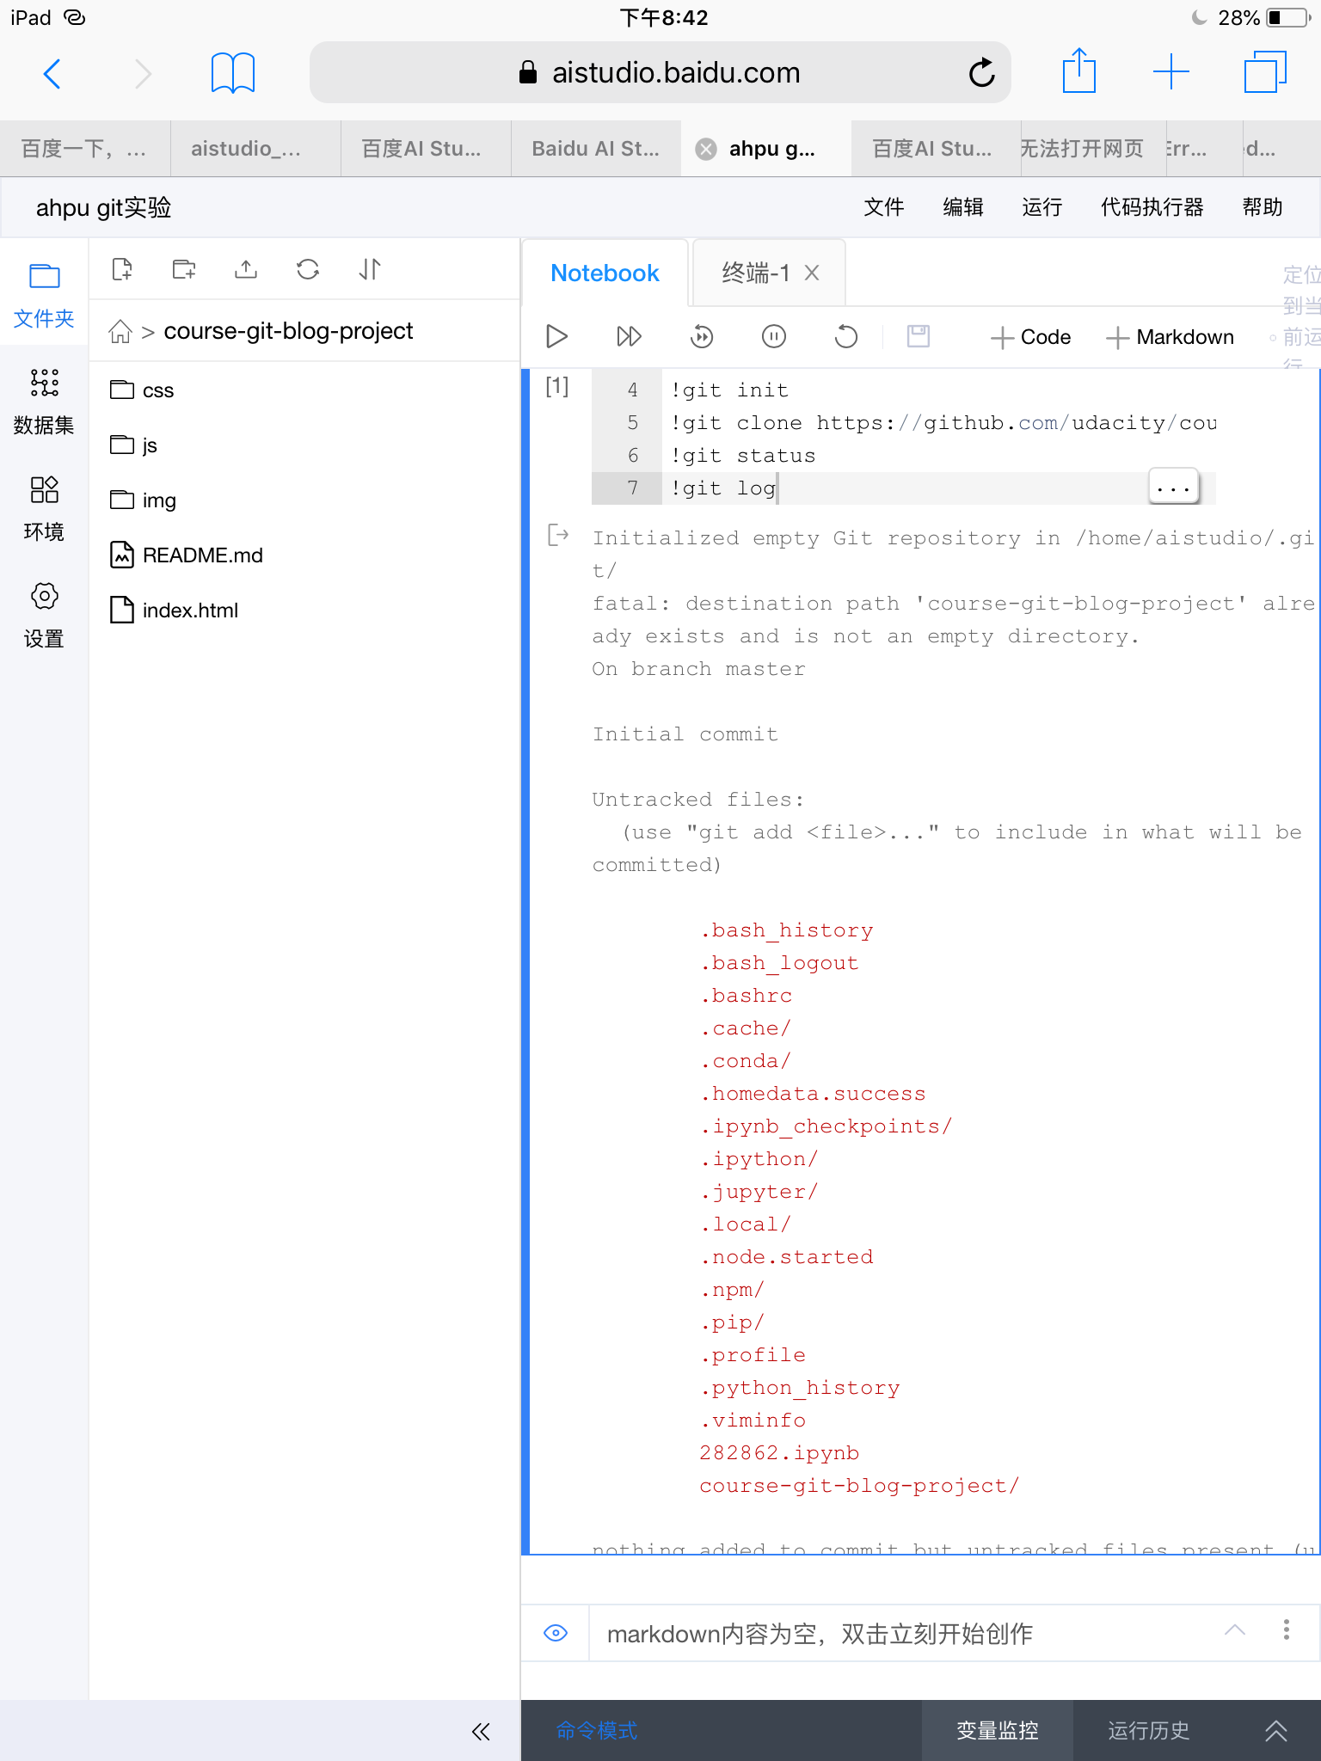
Task: Add a new Safari tab
Action: point(1170,72)
